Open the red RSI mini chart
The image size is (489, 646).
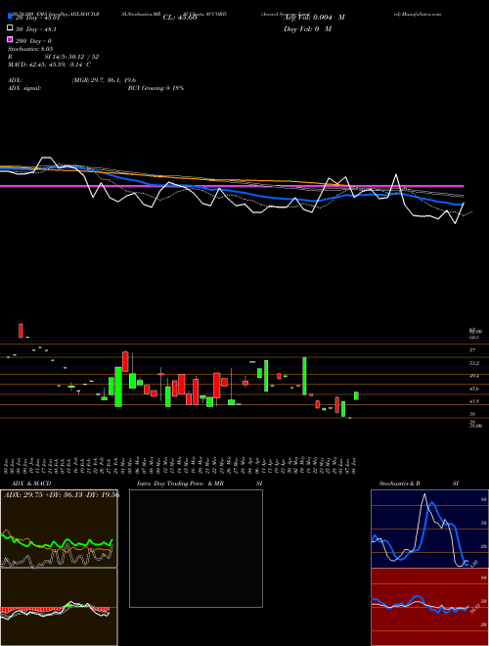(429, 607)
